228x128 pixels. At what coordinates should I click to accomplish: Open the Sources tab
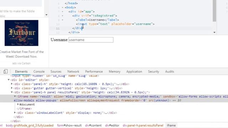coord(56,71)
